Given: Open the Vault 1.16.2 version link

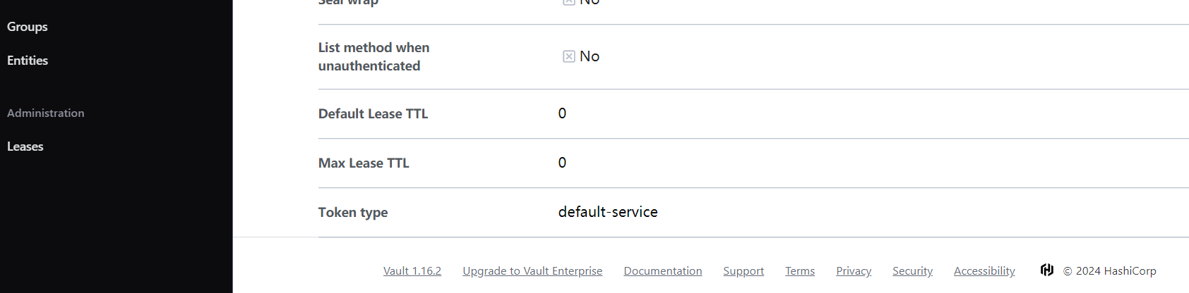Looking at the screenshot, I should (x=412, y=271).
